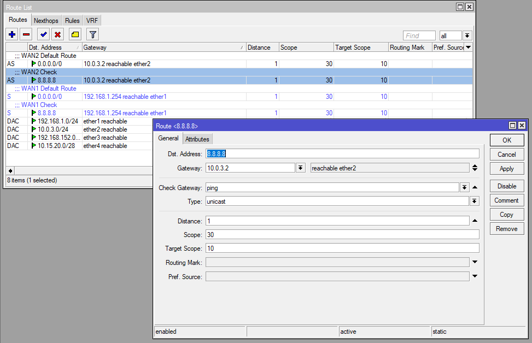Apply the route changes
Viewport: 532px width, 343px height.
click(x=506, y=168)
